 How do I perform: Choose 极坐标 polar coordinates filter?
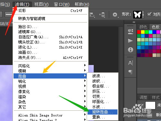(x=102, y=86)
